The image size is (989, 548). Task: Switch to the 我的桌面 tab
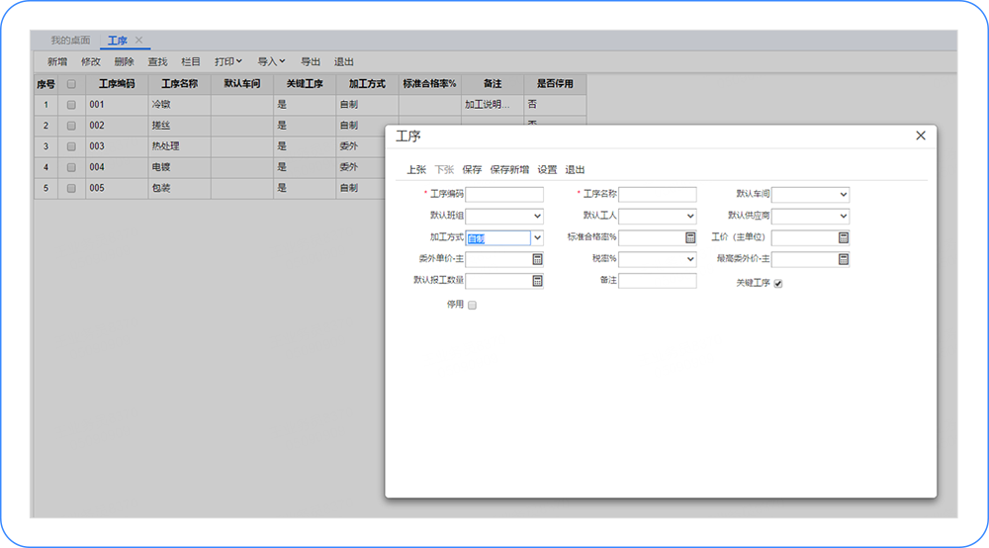pos(70,41)
